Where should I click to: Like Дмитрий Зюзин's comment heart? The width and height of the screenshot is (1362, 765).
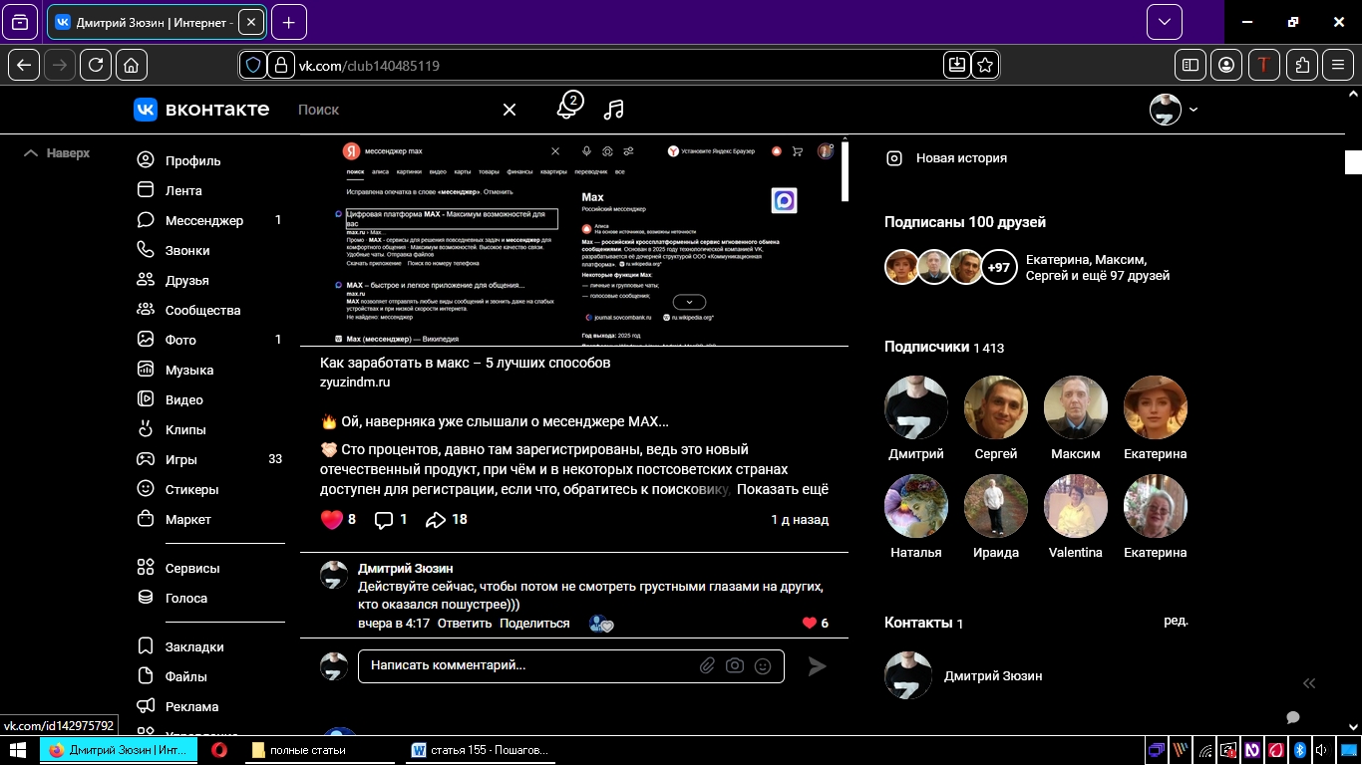810,624
